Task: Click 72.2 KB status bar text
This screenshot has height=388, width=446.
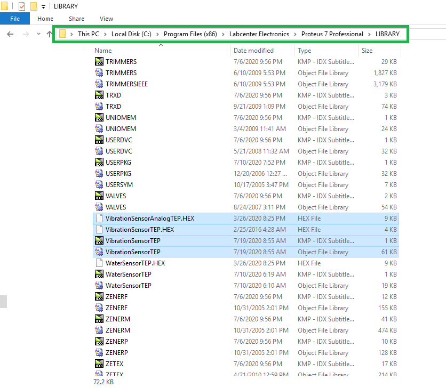Action: (103, 382)
